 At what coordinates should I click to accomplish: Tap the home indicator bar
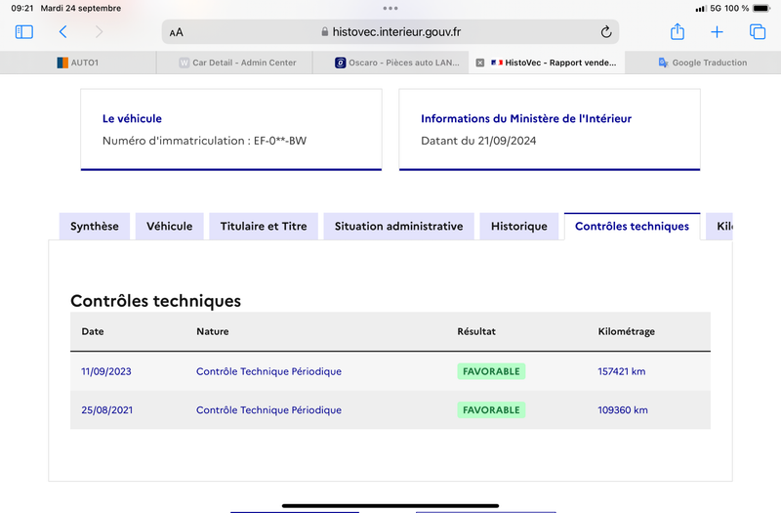[390, 505]
